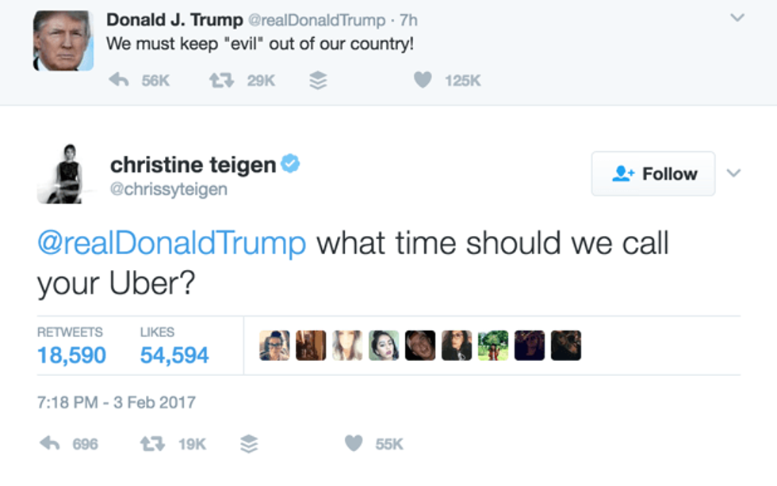Image resolution: width=777 pixels, height=486 pixels.
Task: Click the blue verified badge
Action: point(291,164)
